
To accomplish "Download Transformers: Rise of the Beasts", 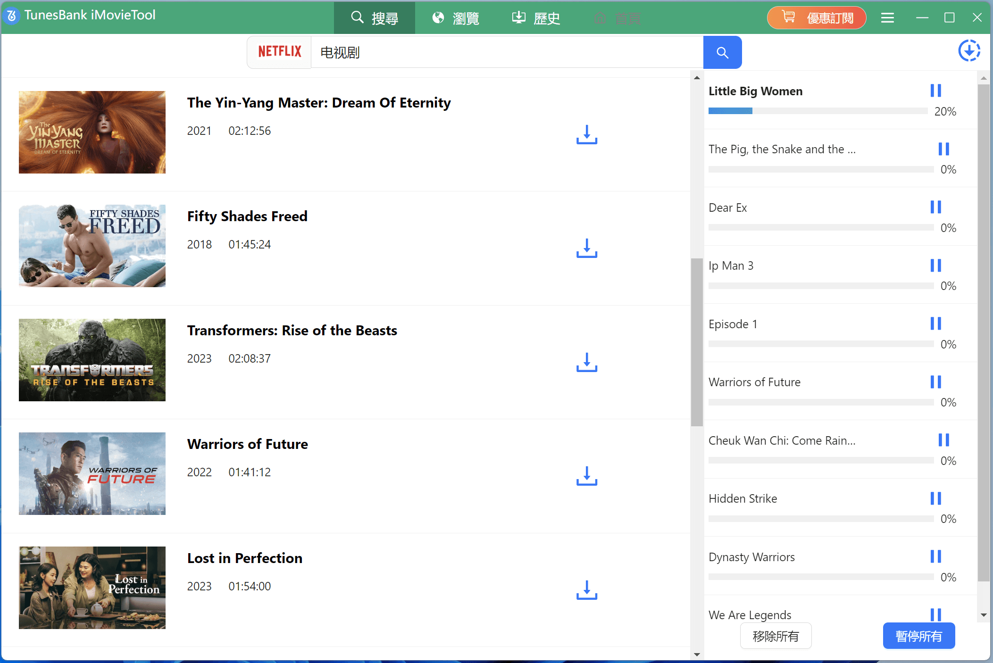I will coord(586,362).
